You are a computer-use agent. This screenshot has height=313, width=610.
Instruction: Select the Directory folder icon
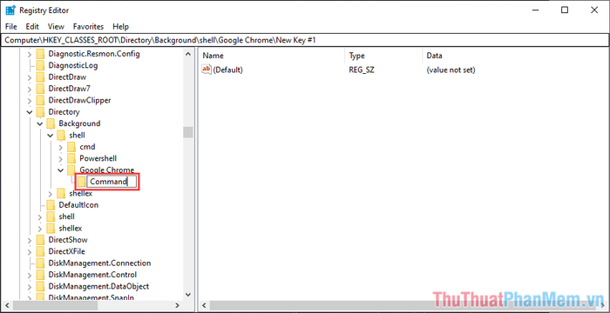click(40, 112)
